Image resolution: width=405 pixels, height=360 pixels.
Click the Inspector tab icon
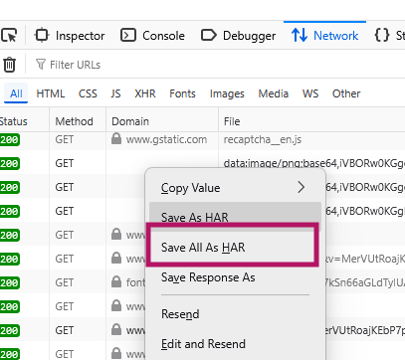42,35
